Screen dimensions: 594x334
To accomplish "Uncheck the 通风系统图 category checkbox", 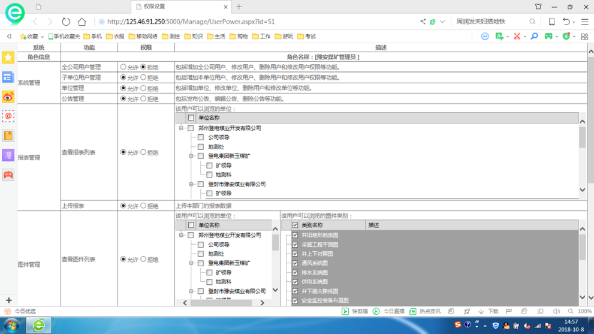I will pos(295,263).
